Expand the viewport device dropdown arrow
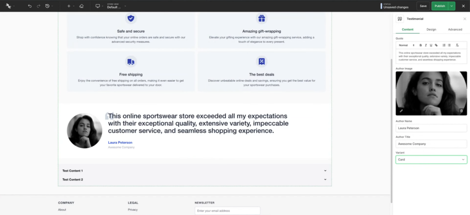The height and width of the screenshot is (215, 470). [x=102, y=6]
